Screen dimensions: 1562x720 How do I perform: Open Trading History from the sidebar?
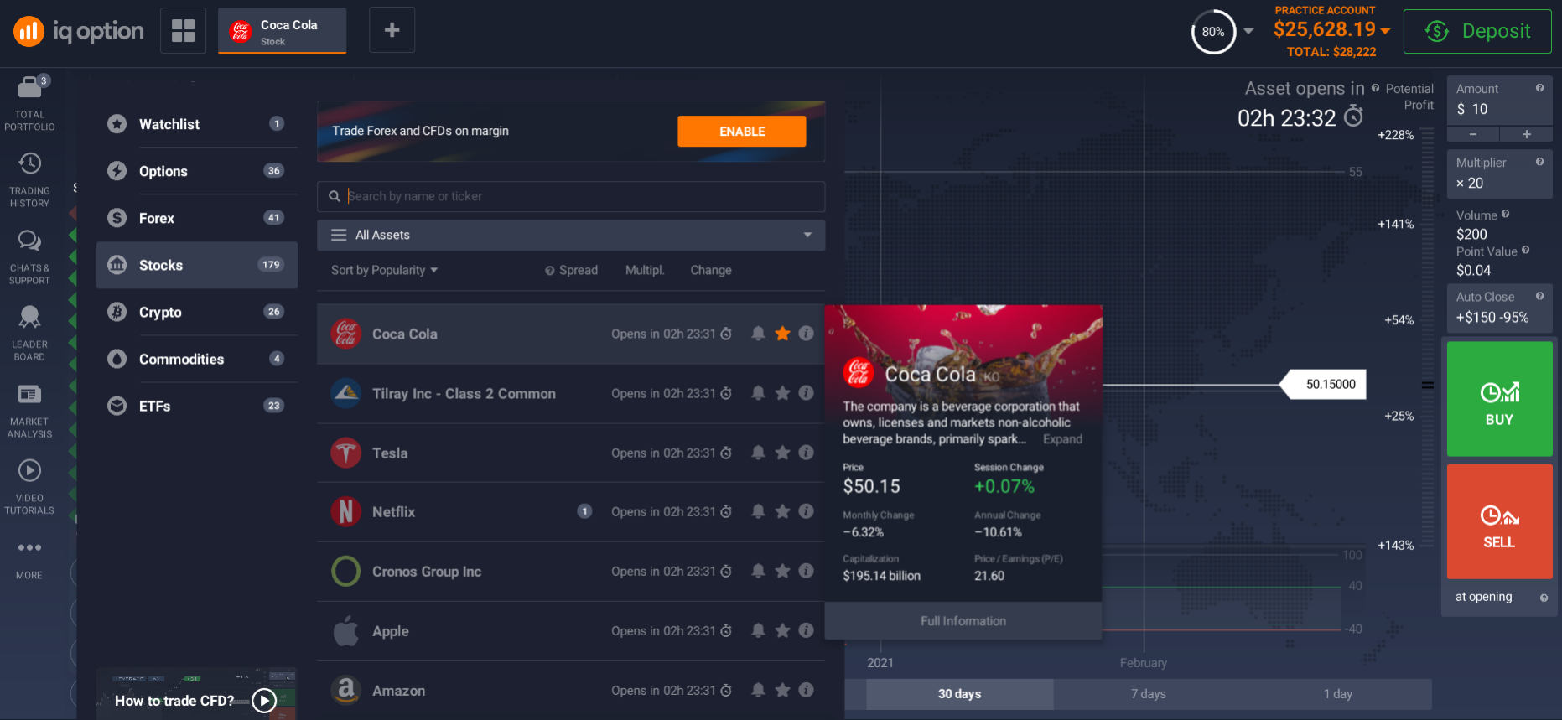(29, 179)
